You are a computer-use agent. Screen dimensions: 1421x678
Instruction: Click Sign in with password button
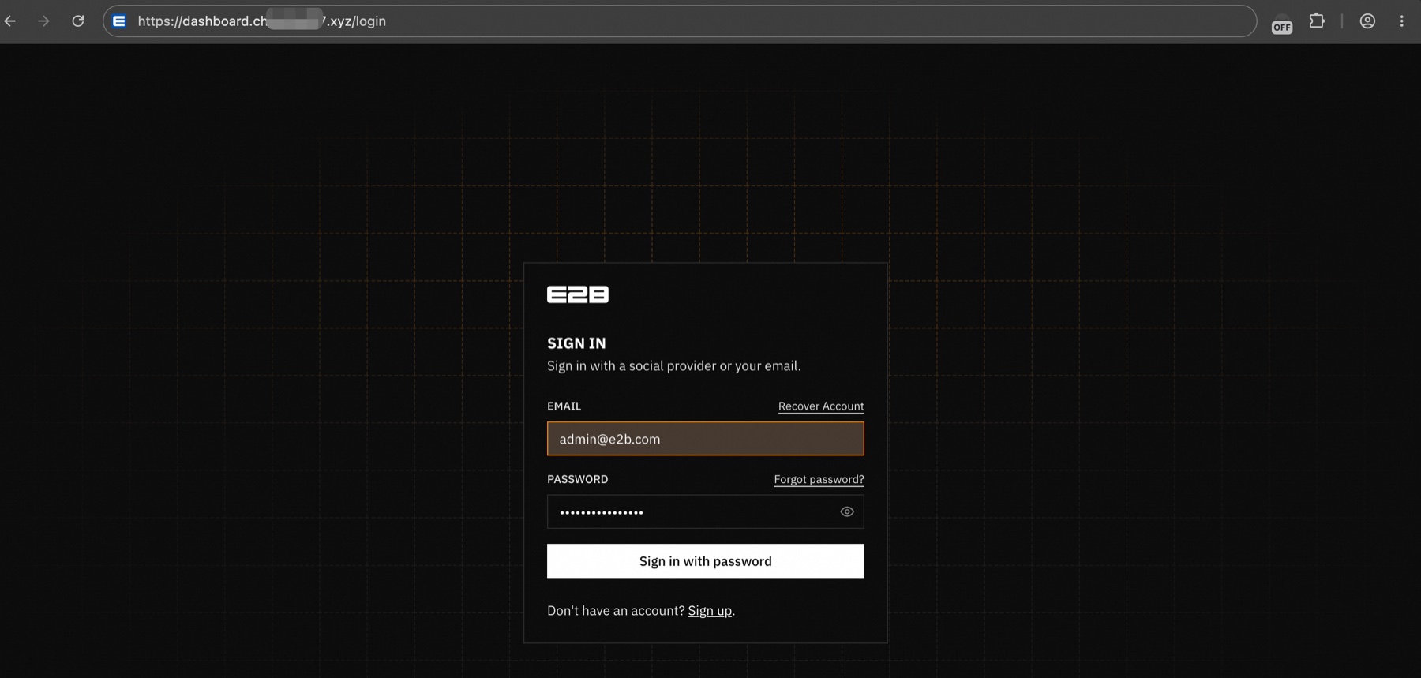(706, 561)
